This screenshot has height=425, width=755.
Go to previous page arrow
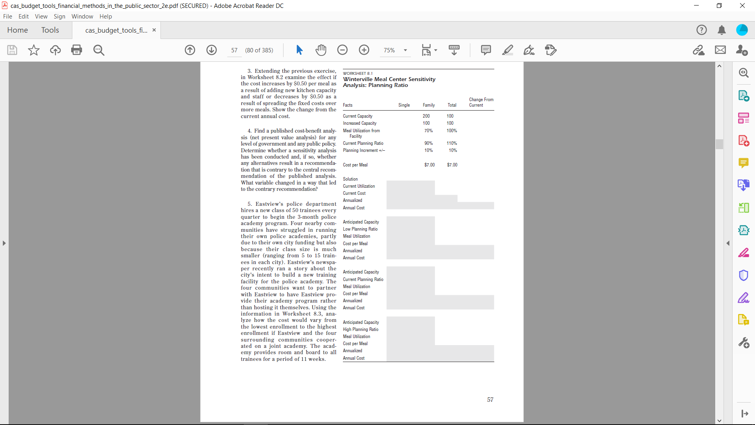[190, 50]
